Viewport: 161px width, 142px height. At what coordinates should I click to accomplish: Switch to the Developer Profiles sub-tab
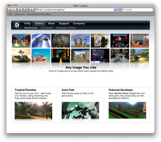click(x=66, y=28)
